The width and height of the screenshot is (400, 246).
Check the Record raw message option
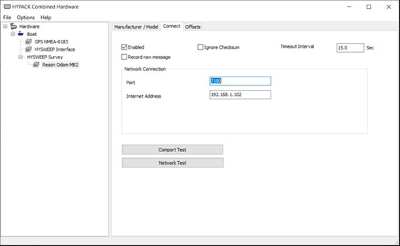(124, 57)
